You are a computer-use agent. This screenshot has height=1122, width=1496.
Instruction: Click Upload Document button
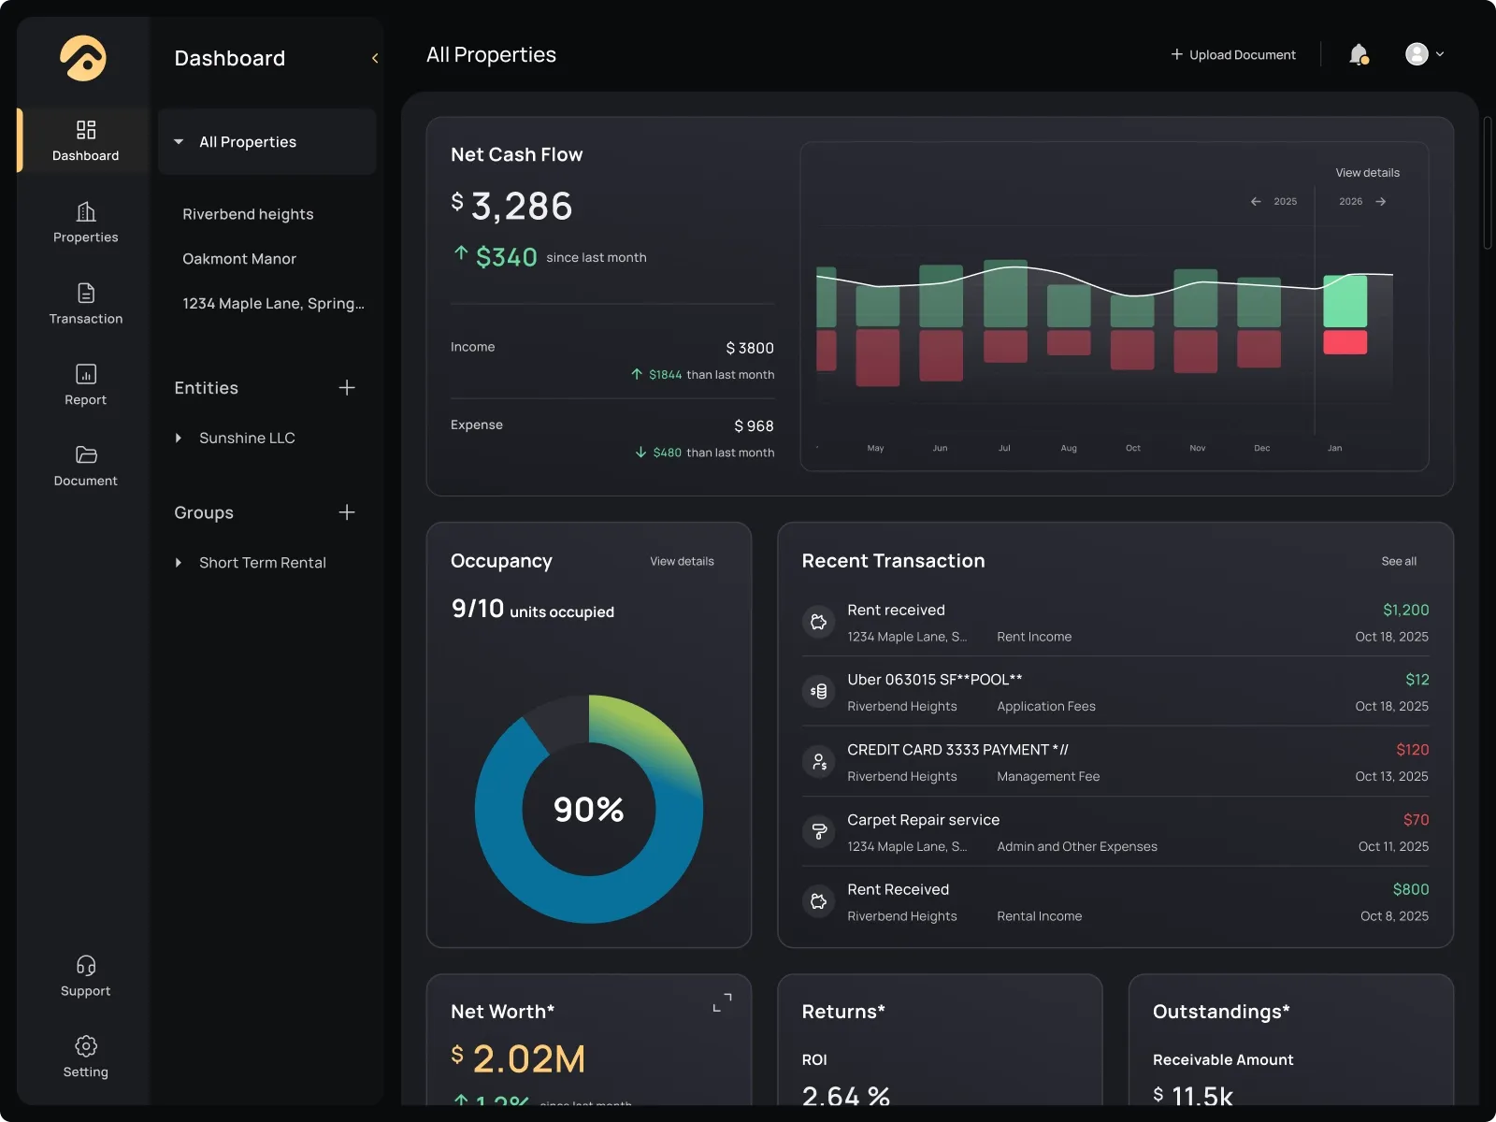[1233, 54]
